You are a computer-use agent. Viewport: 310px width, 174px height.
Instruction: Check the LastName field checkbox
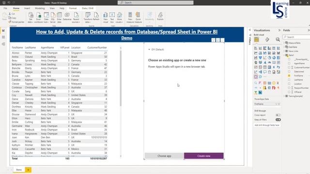pos(289,80)
